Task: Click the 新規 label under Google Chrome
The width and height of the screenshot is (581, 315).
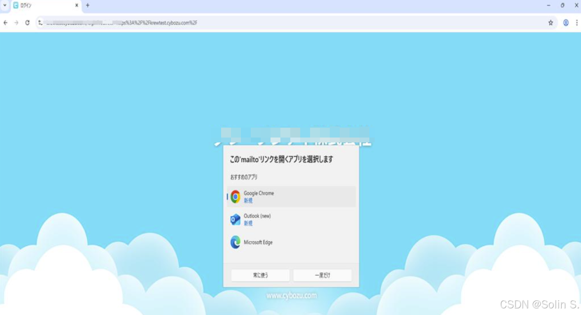Action: tap(248, 201)
